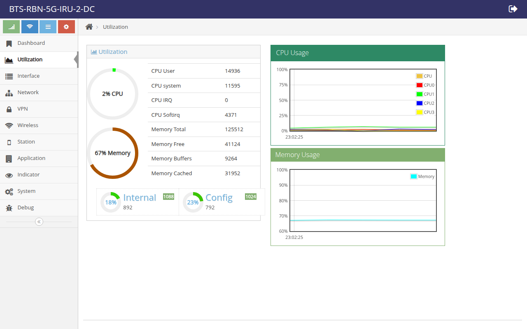
Task: Open the Interface menu item label
Action: [28, 76]
